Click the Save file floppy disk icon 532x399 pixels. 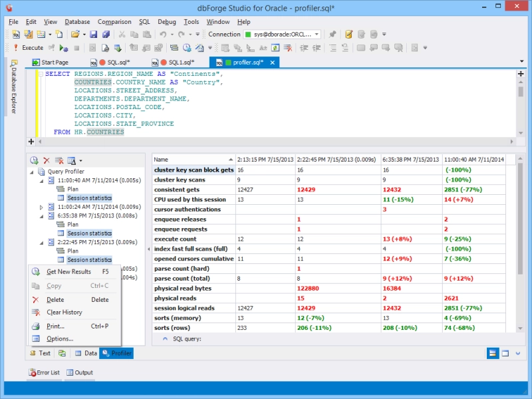(93, 35)
